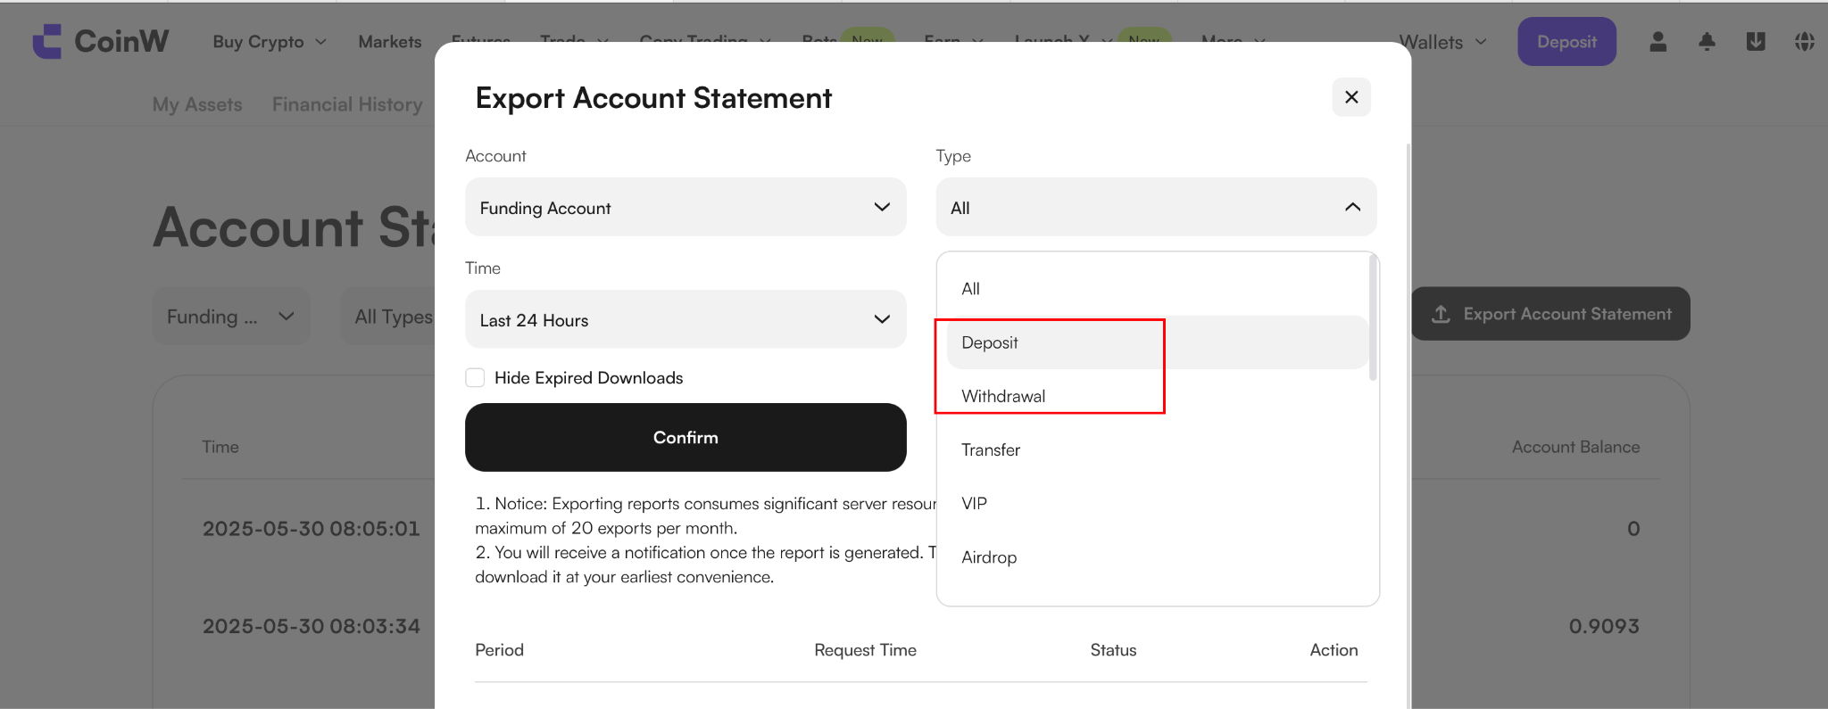1828x709 pixels.
Task: Click the 2025-05-30 08:05:01 row time
Action: click(x=311, y=529)
